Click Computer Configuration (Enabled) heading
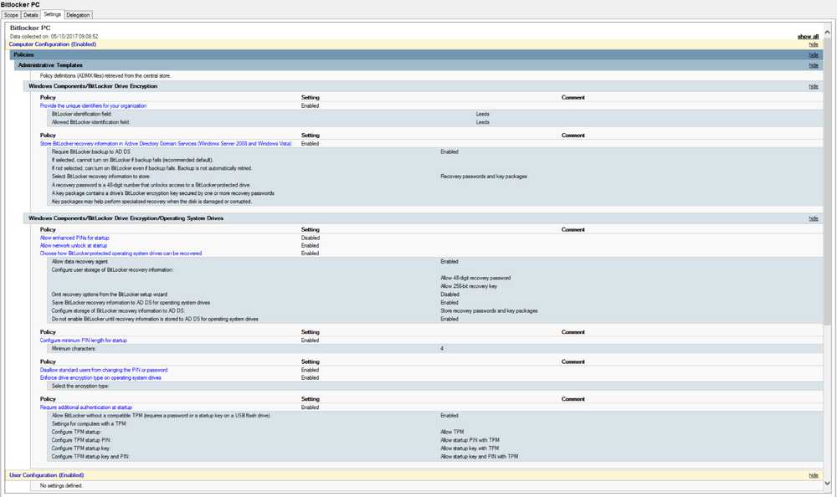 click(52, 44)
